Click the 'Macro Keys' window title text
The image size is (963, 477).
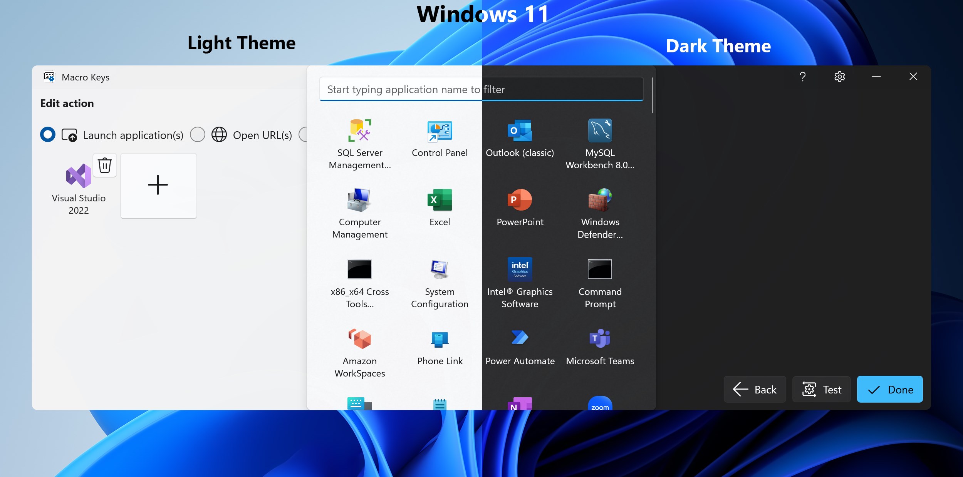(86, 77)
